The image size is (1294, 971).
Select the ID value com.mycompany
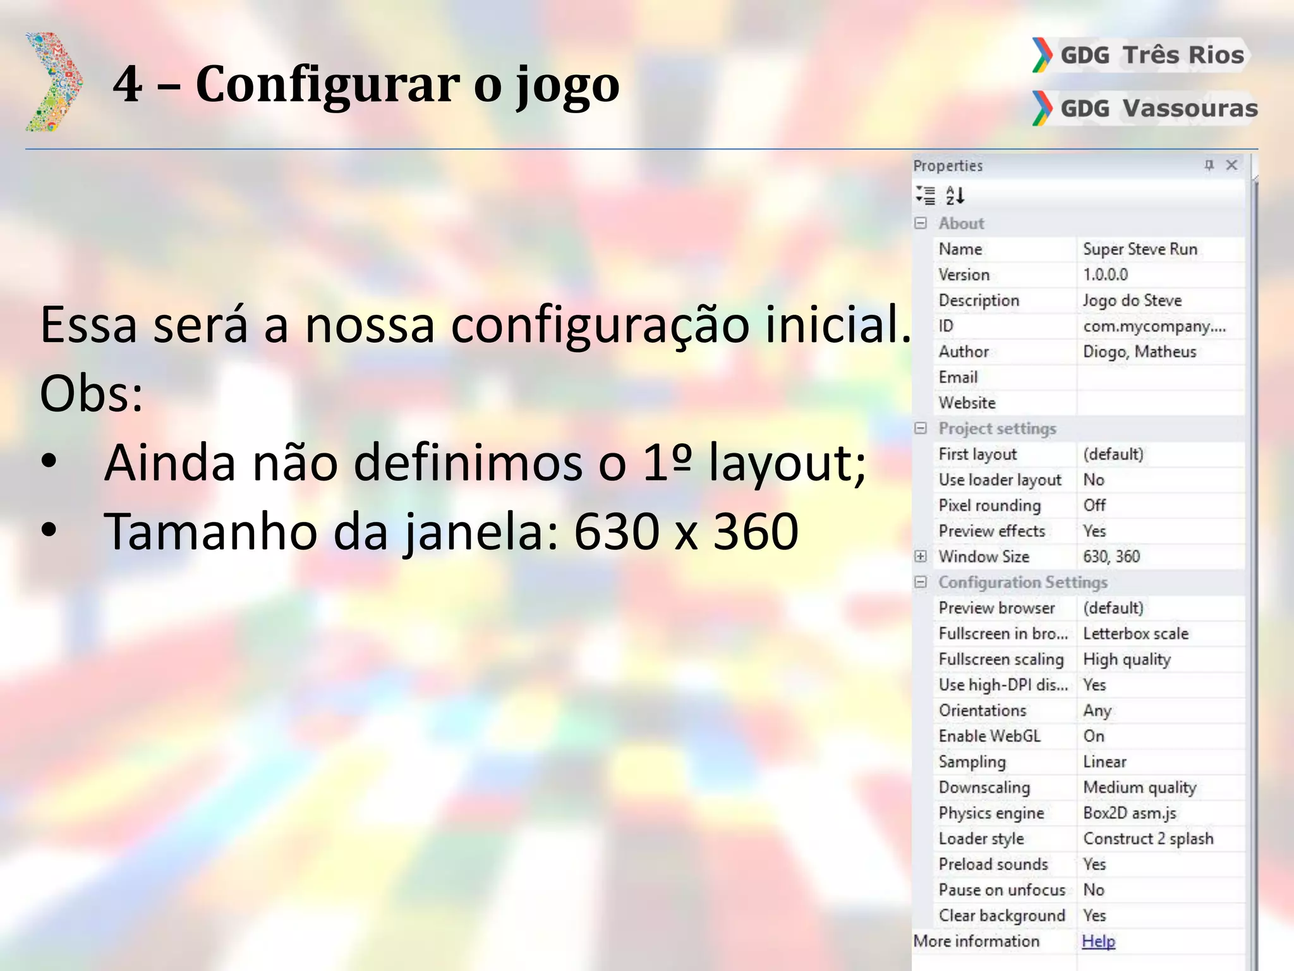click(1161, 326)
